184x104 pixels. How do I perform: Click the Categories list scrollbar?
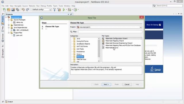[x=99, y=50]
